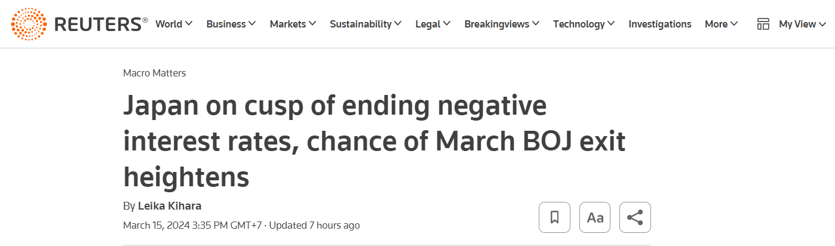
Task: Open the Markets dropdown menu
Action: [x=293, y=24]
